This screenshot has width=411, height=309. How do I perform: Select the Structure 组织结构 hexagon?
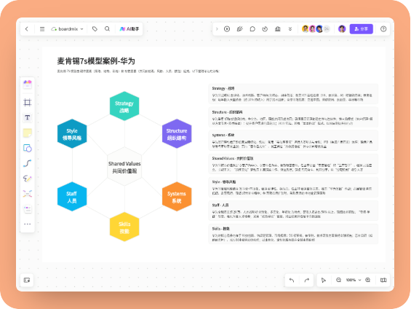pyautogui.click(x=177, y=133)
